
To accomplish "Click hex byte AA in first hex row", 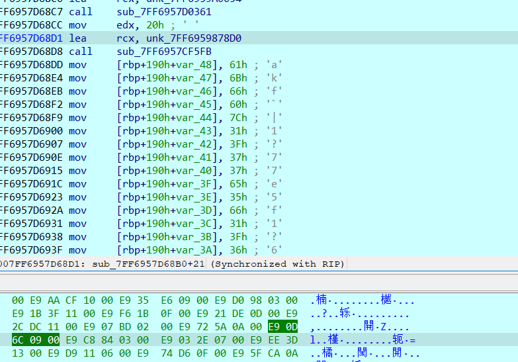I will click(54, 300).
